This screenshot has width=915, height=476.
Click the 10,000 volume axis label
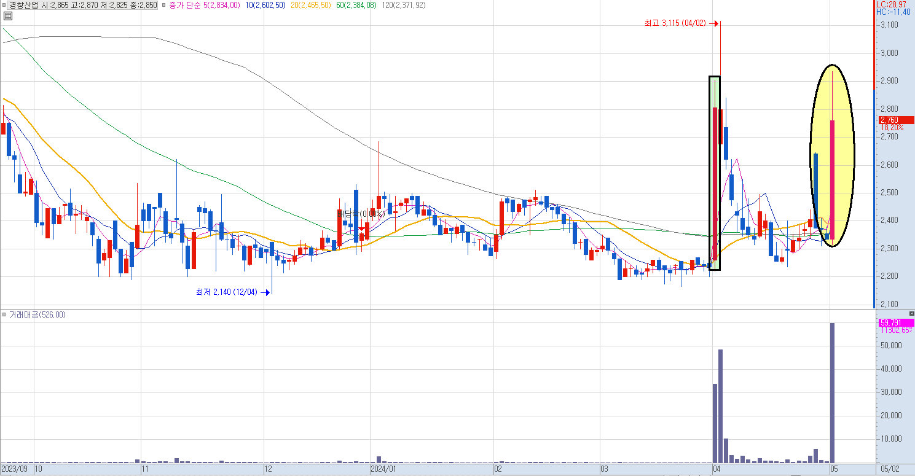(891, 439)
